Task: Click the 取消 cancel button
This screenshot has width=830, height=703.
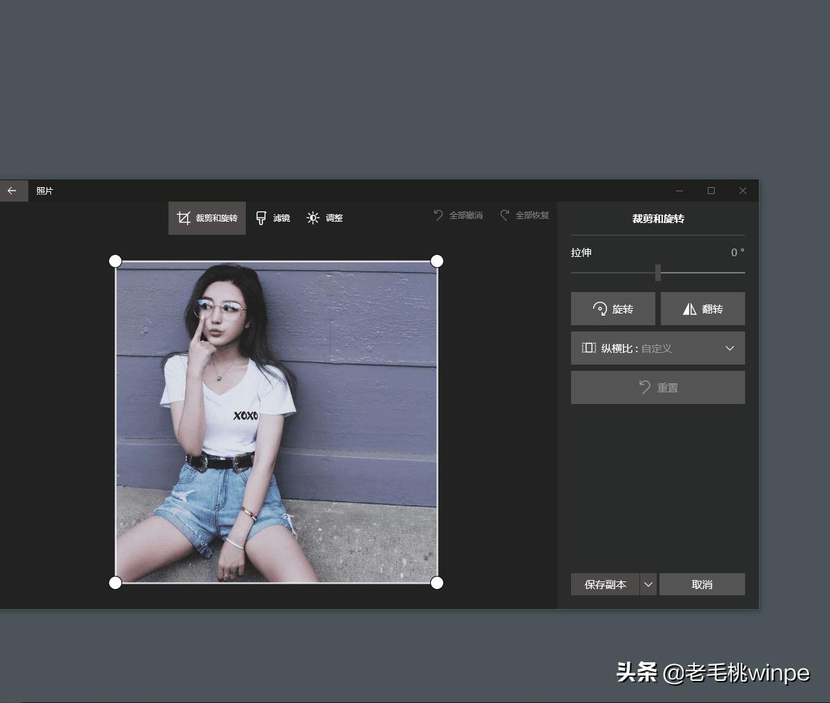Action: (702, 584)
